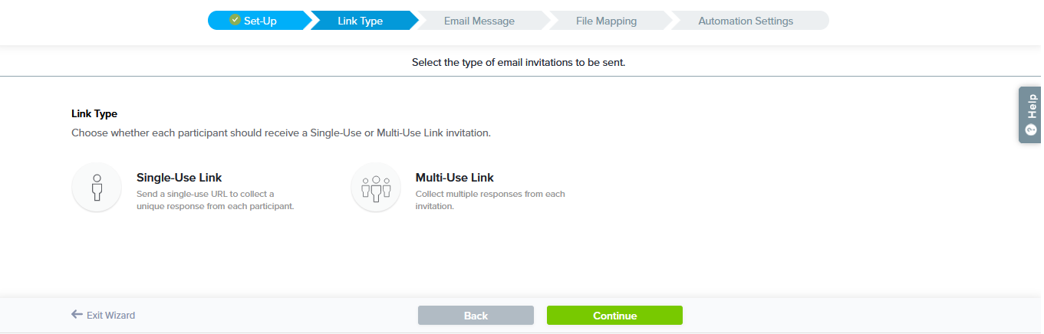Choose the Multi-Use Link title

[455, 178]
